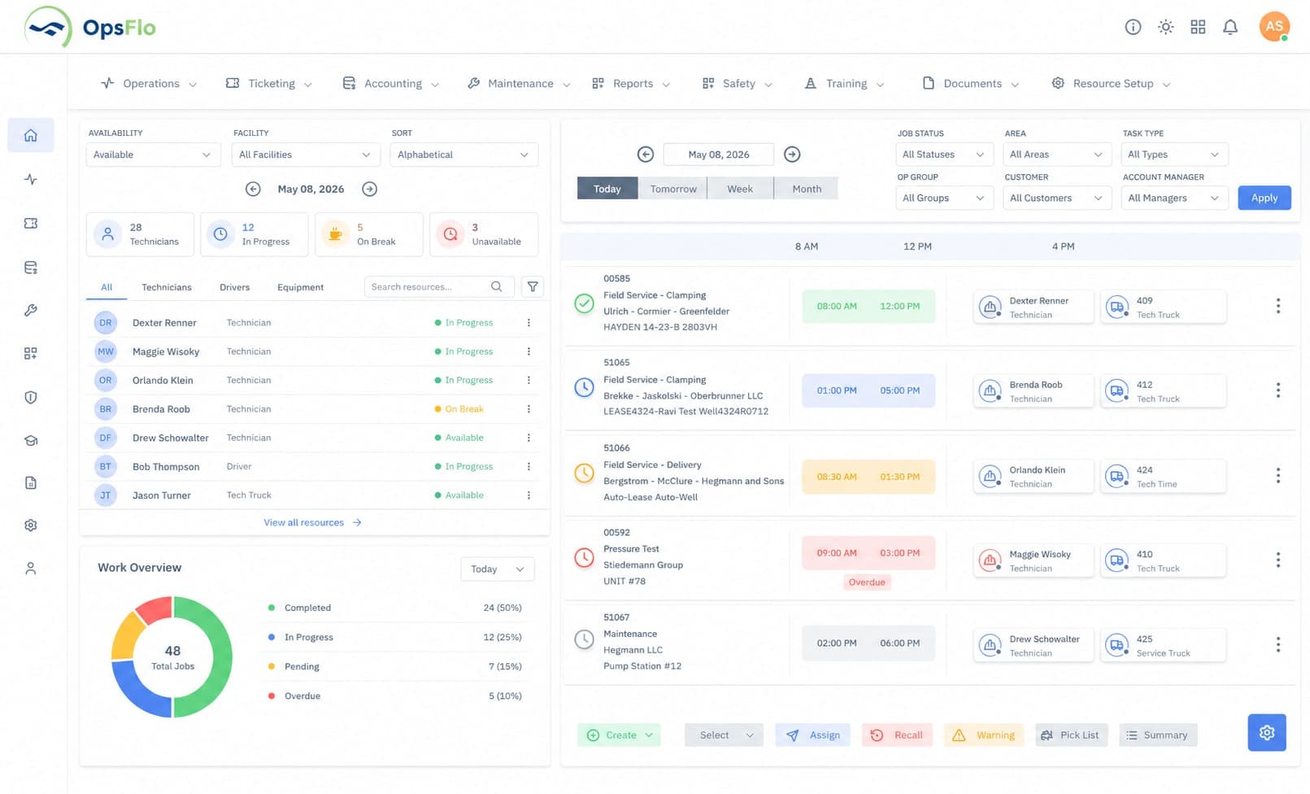This screenshot has height=794, width=1310.
Task: Go to previous date in resources panel
Action: [x=253, y=189]
